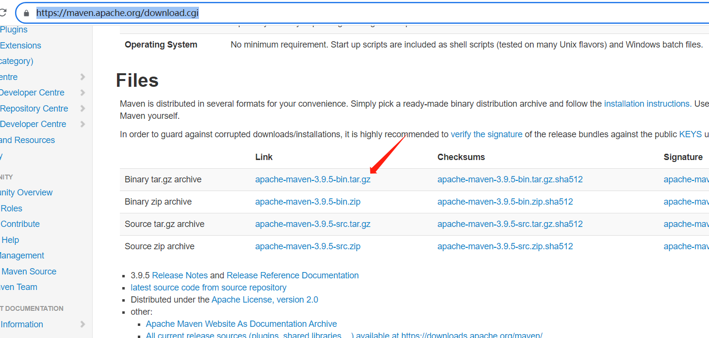Click the verify the signature link

(486, 134)
